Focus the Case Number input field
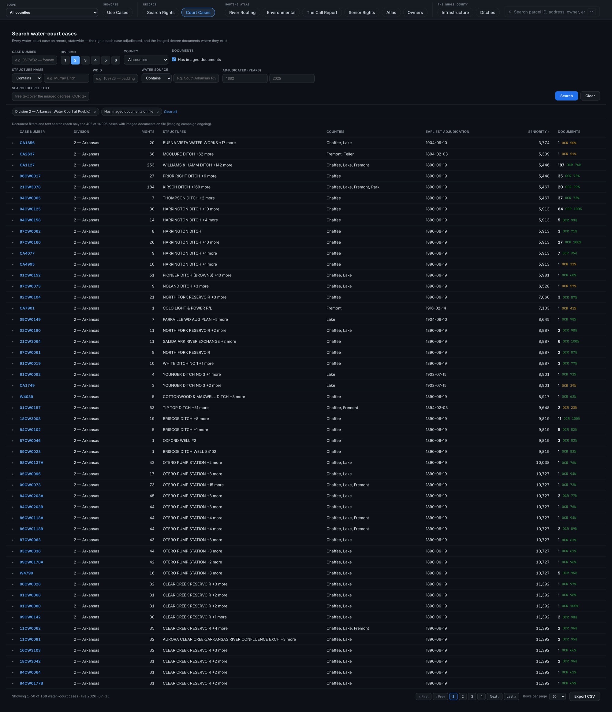Viewport: 612px width, 712px height. [x=34, y=60]
